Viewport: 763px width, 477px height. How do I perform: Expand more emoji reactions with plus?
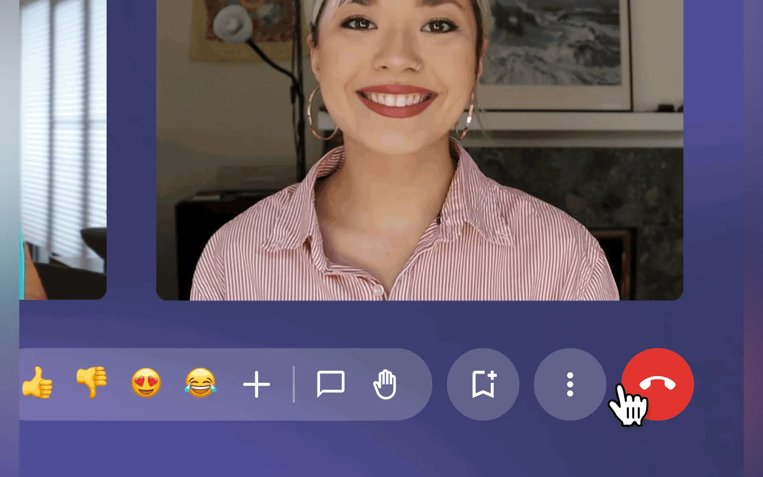point(257,384)
